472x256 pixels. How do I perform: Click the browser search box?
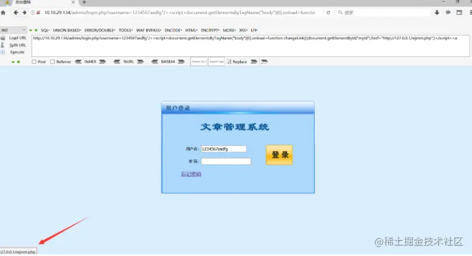coord(383,13)
